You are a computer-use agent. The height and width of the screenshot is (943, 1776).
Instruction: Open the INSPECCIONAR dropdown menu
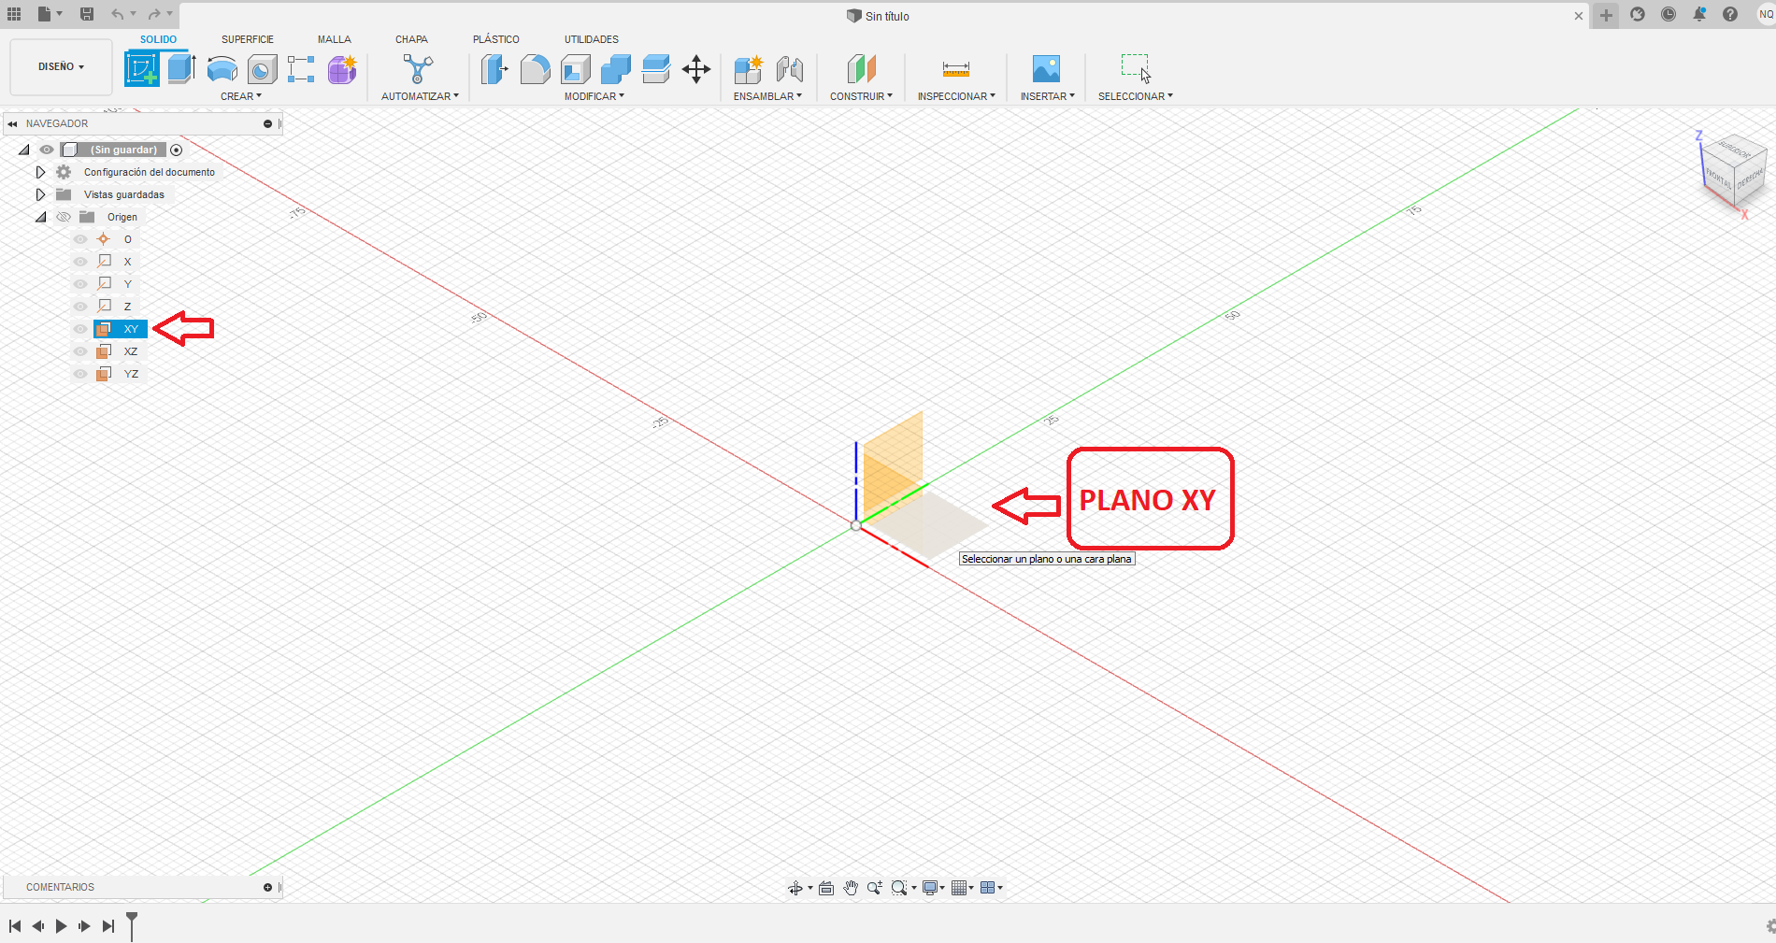956,96
